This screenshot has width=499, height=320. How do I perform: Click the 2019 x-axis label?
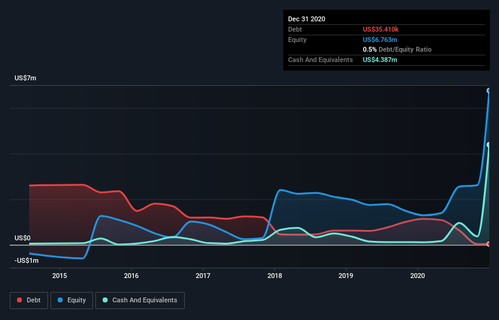pyautogui.click(x=346, y=276)
